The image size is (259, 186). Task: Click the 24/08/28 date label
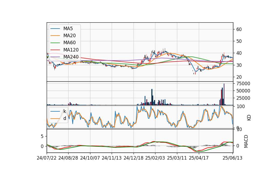click(x=68, y=158)
